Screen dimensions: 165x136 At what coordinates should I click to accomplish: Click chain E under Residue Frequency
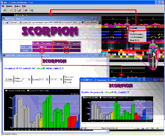(42, 50)
